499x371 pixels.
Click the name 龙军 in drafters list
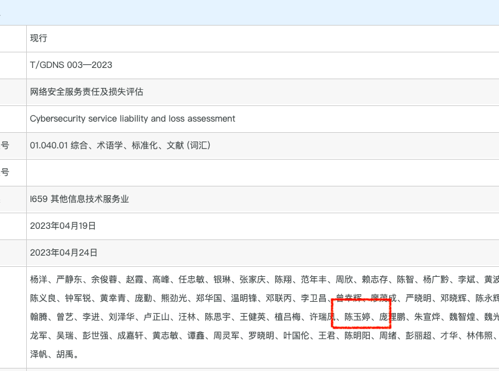coord(39,335)
